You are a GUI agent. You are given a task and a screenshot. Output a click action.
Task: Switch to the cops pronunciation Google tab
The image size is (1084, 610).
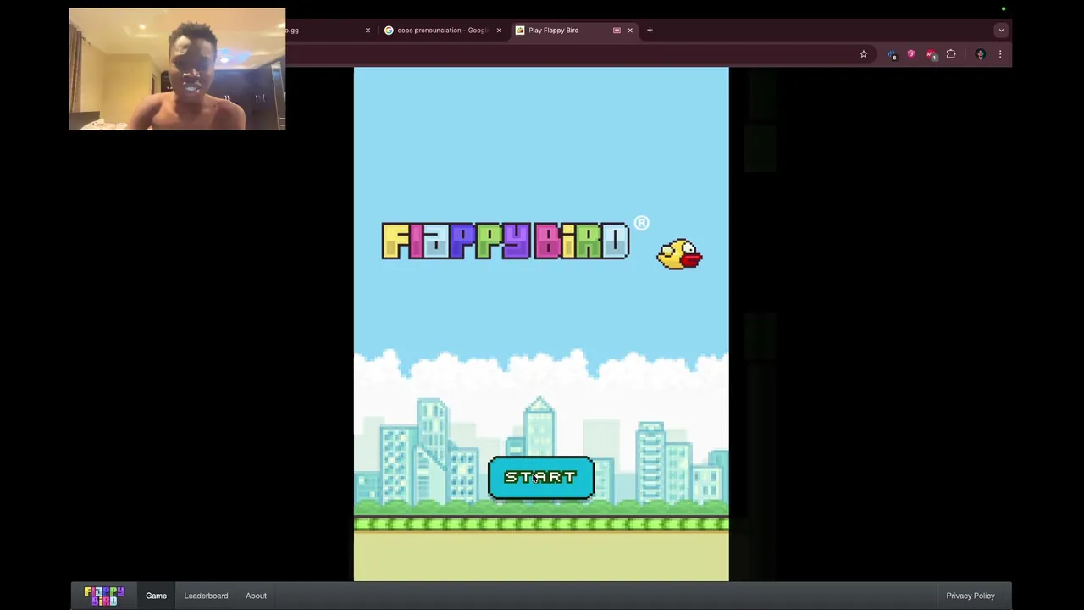pyautogui.click(x=443, y=30)
